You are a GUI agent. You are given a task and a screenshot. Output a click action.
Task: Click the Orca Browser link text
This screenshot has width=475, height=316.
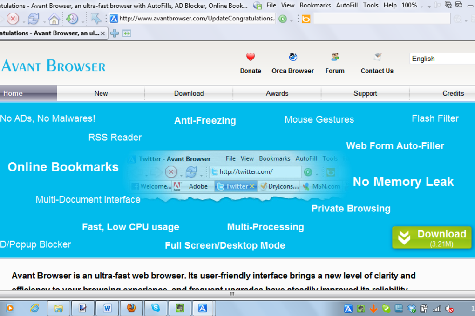(292, 71)
